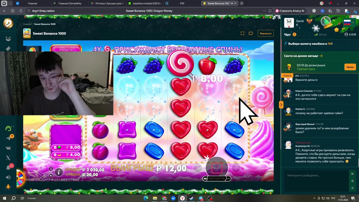359x202 pixels.
Task: Open the АВТОИГРА autoplay button
Action: 217,178
